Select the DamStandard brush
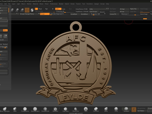 pos(35,110)
